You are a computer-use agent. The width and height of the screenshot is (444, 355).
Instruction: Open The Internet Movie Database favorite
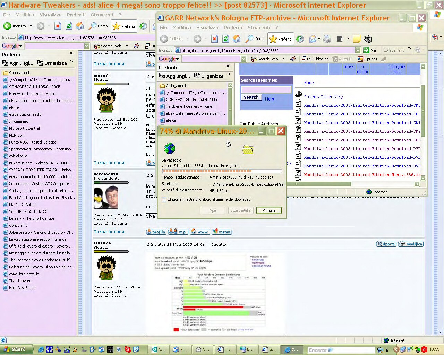pyautogui.click(x=40, y=260)
